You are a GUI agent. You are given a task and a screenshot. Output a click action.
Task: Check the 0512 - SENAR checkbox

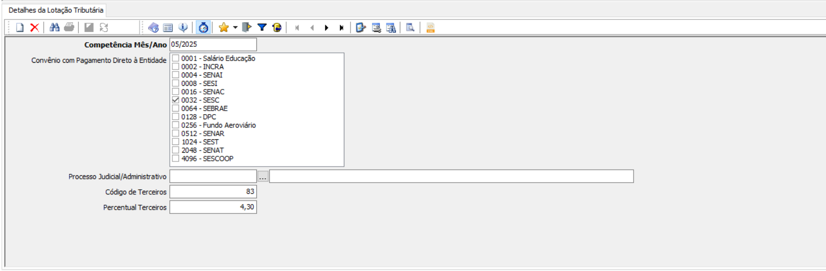(x=175, y=134)
